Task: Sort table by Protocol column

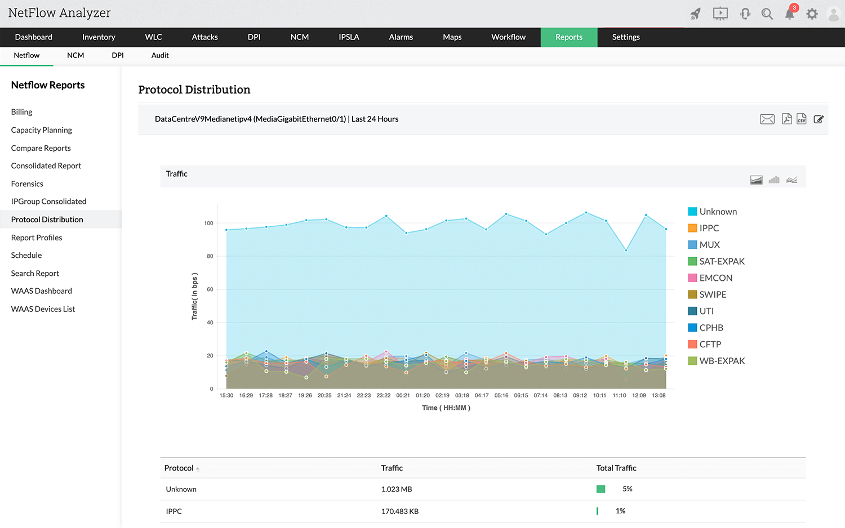Action: [179, 468]
